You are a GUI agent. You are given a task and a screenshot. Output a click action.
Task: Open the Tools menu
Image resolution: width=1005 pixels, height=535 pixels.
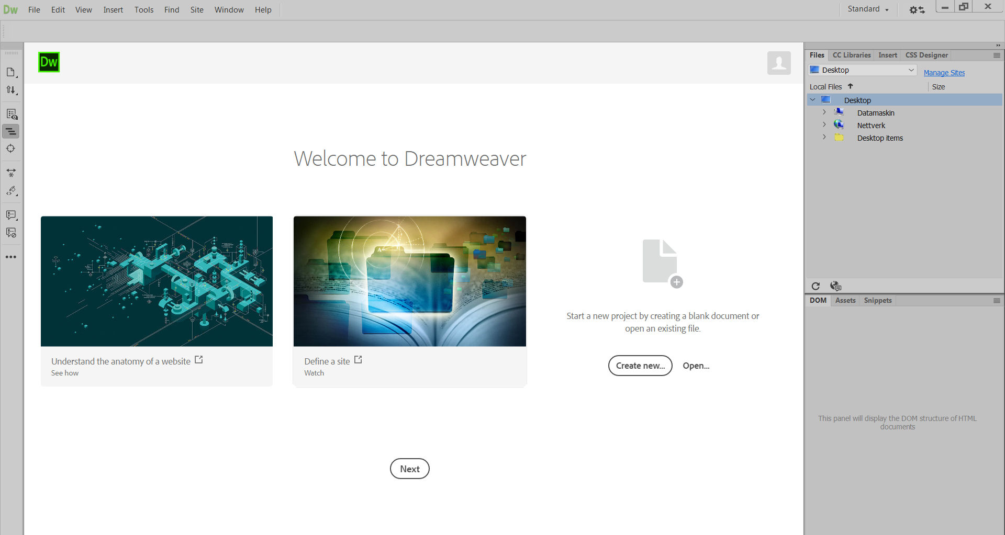(144, 9)
